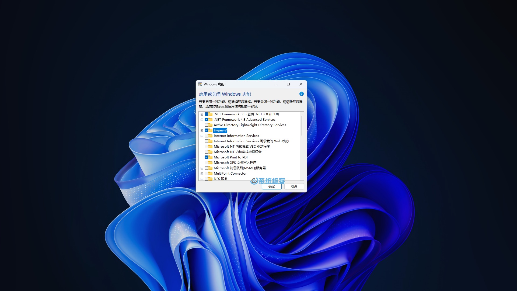517x291 pixels.
Task: Check Microsoft NT 内核集成虚拟设备 box
Action: (x=206, y=152)
